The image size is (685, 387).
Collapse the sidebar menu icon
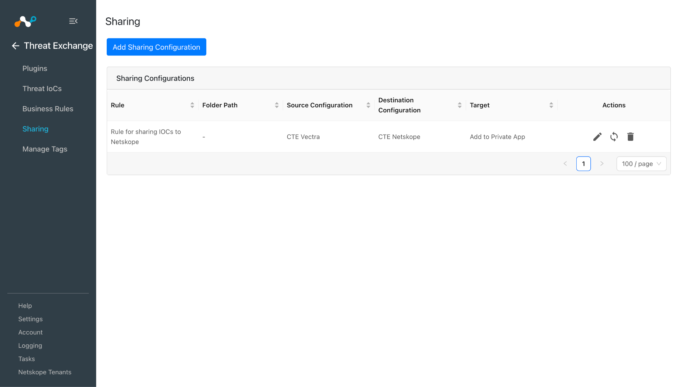[x=73, y=21]
